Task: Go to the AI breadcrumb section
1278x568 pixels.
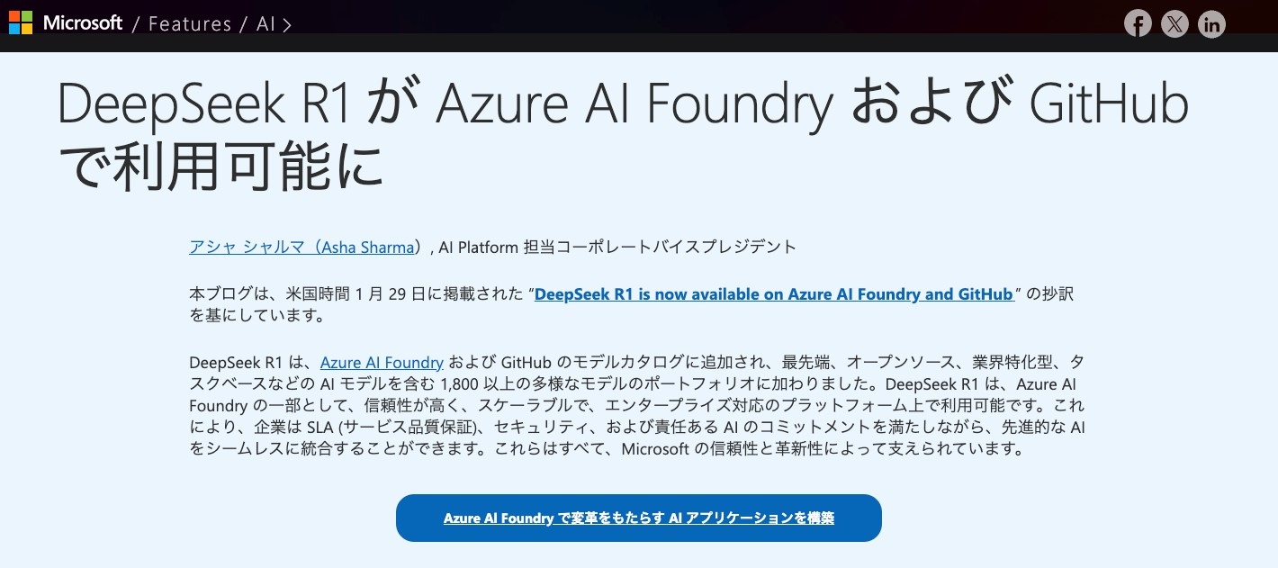Action: [x=265, y=24]
